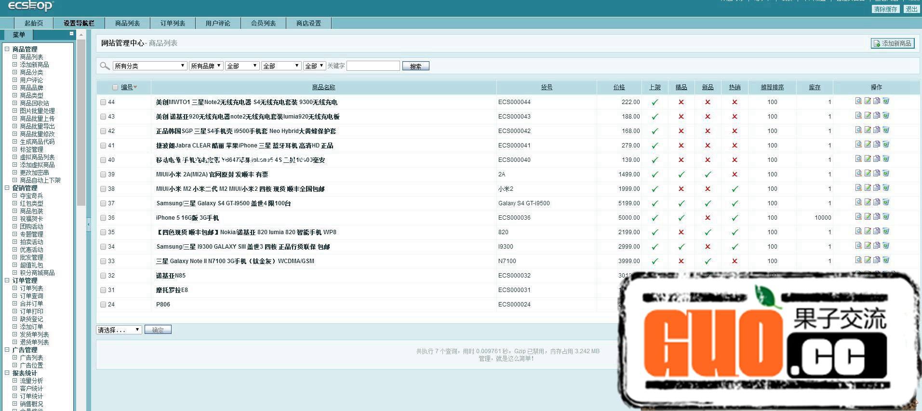The height and width of the screenshot is (411, 922).
Task: Click the 清除缓存 button
Action: click(886, 9)
